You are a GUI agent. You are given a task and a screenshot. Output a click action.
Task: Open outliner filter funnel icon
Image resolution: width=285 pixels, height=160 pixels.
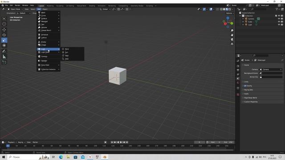[277, 9]
